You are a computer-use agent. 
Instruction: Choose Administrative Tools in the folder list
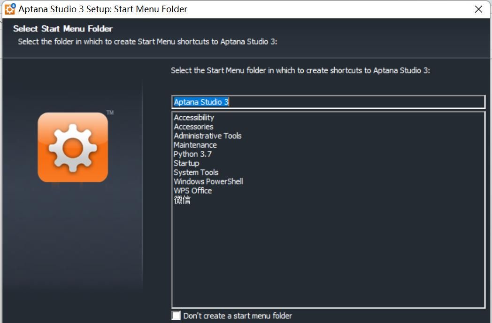point(208,135)
